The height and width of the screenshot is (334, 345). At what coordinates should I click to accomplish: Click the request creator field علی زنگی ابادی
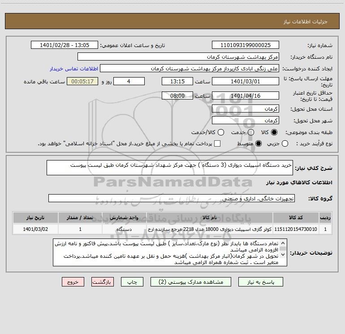point(190,69)
